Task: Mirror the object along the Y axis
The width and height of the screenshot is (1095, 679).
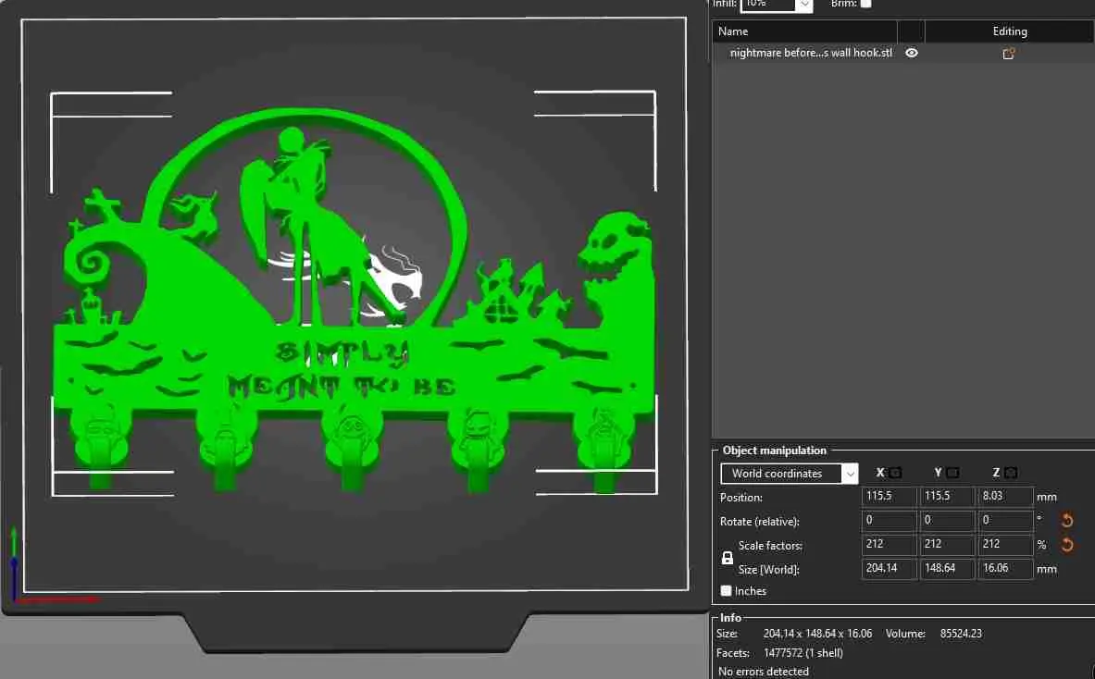Action: tap(952, 473)
